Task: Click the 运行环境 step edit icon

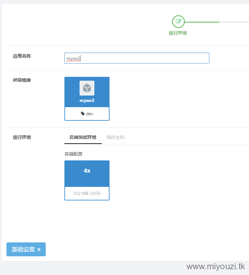Action: (x=178, y=22)
